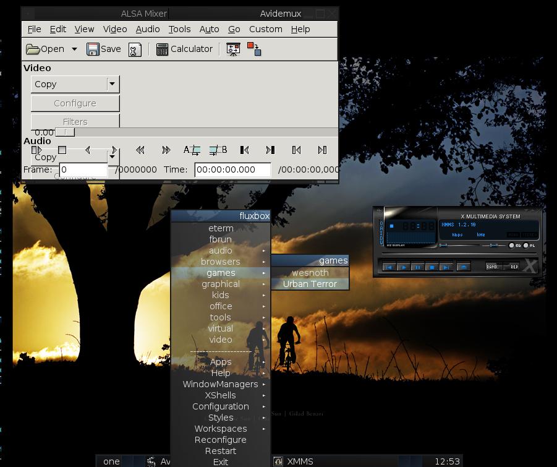Click XMMS eject button
557x467 pixels.
pos(464,267)
